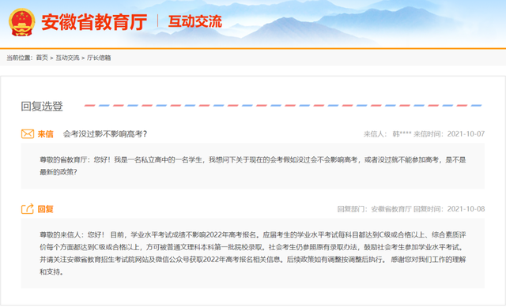Go to 首页 in breadcrumb
This screenshot has height=307, width=506.
pos(42,58)
